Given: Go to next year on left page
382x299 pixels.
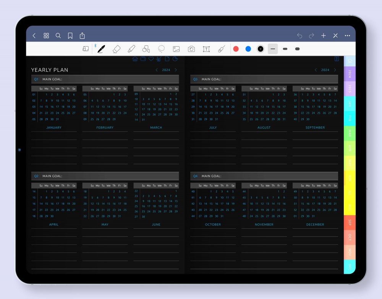Looking at the screenshot, I should (x=176, y=70).
